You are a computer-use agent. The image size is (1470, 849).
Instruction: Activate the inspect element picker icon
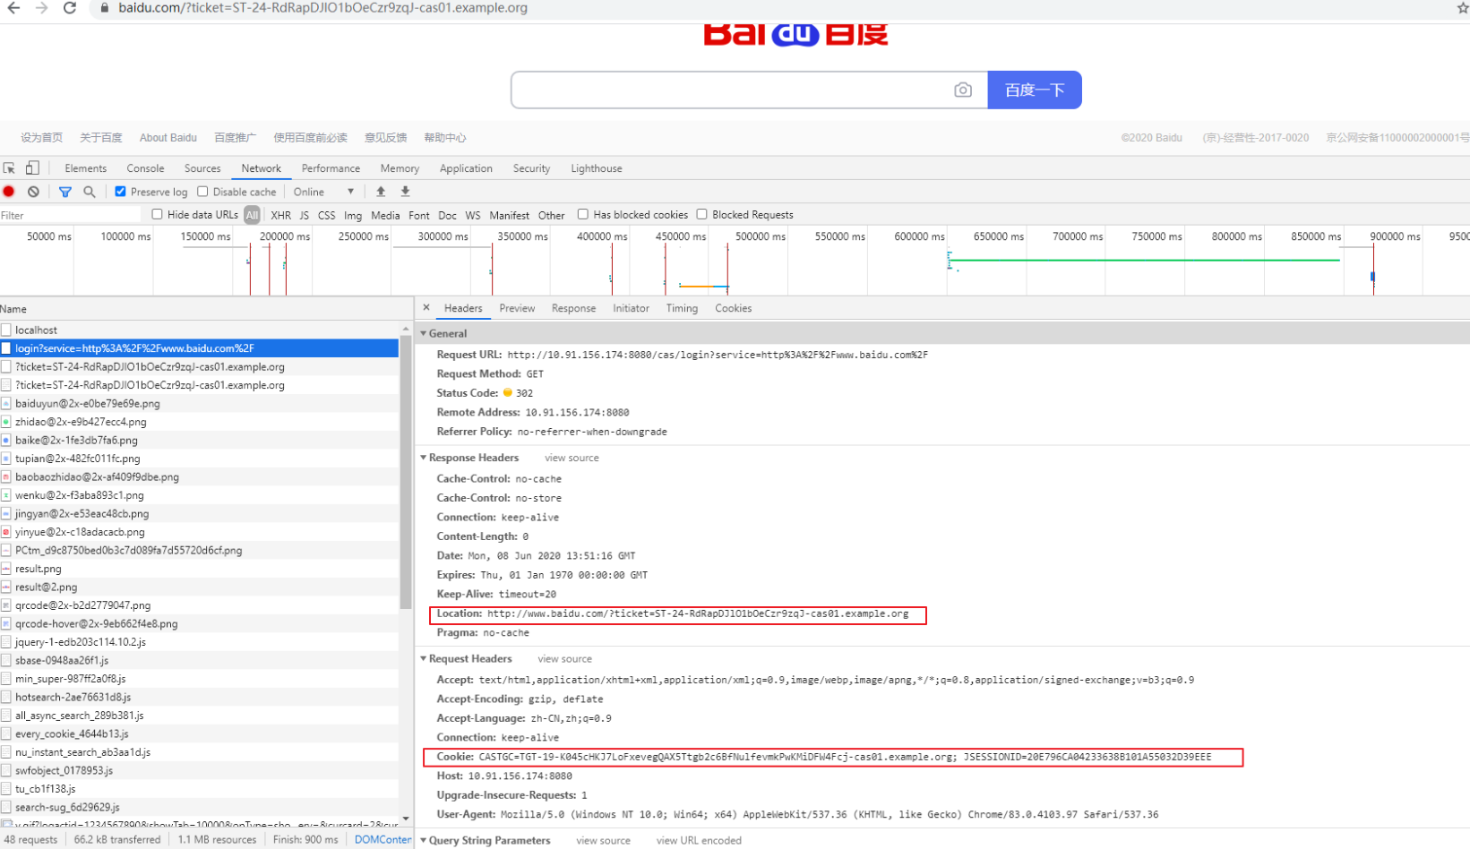[9, 168]
